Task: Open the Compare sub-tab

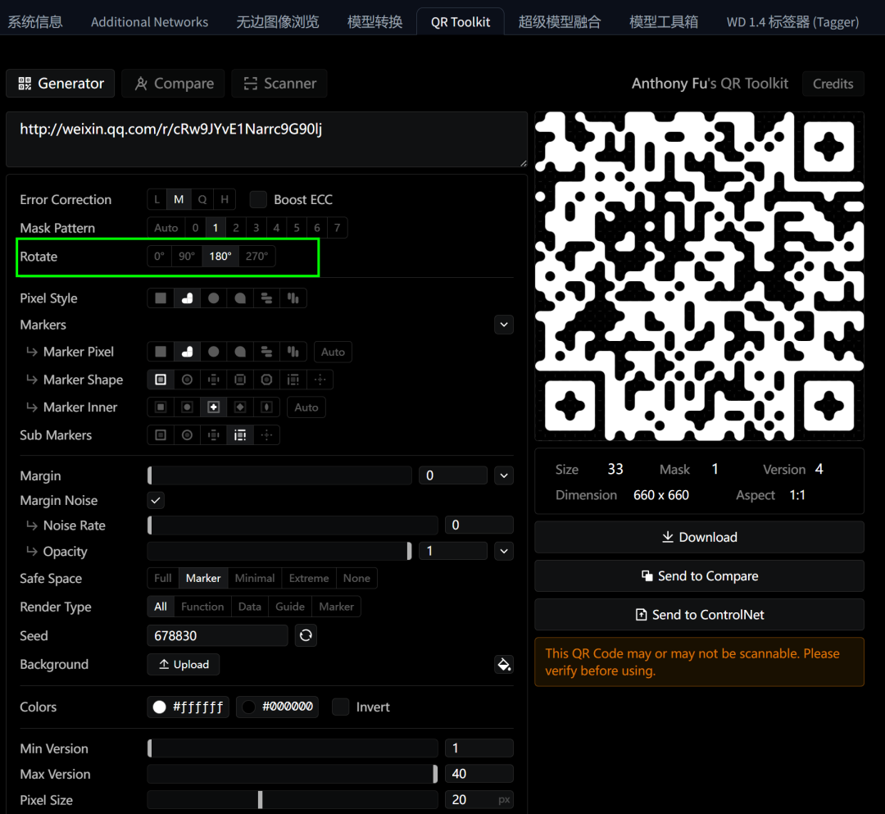Action: pyautogui.click(x=174, y=84)
